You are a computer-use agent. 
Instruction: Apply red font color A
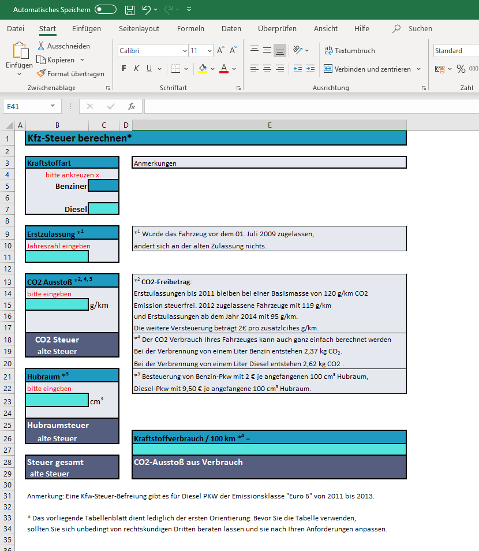tap(224, 69)
